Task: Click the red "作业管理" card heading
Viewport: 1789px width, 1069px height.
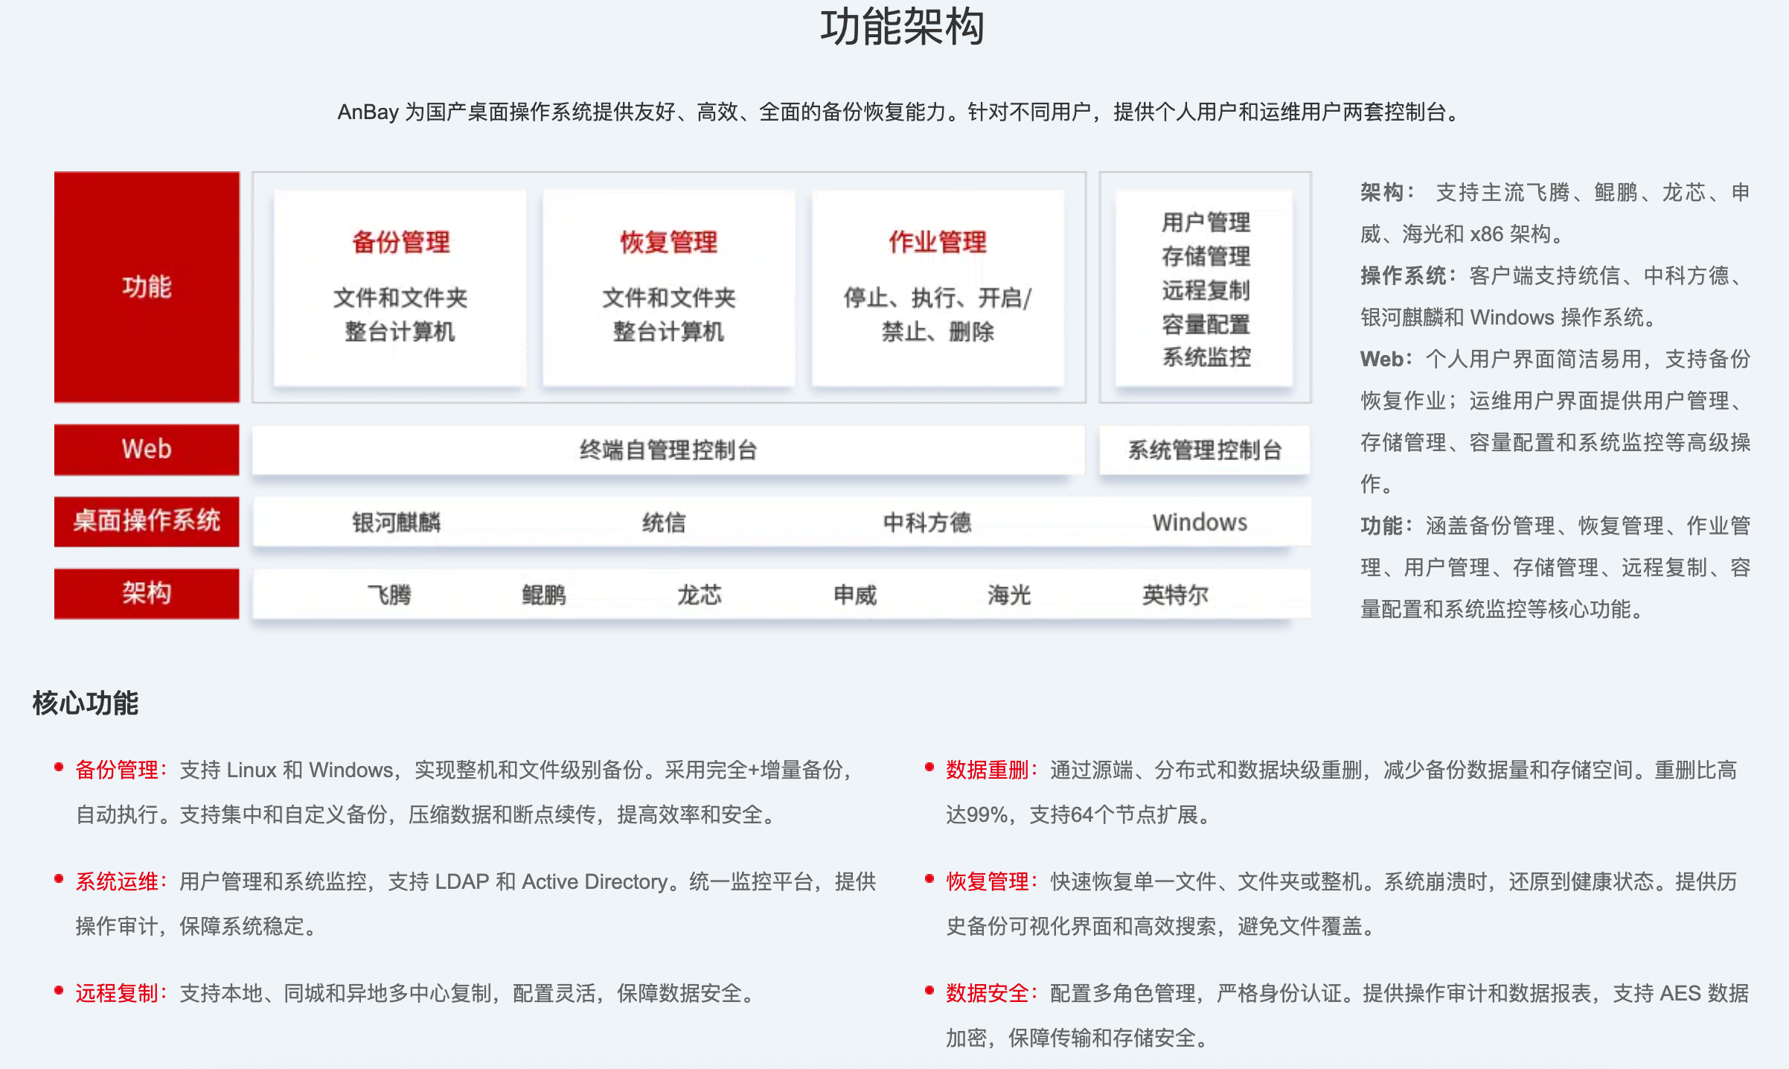Action: tap(938, 242)
